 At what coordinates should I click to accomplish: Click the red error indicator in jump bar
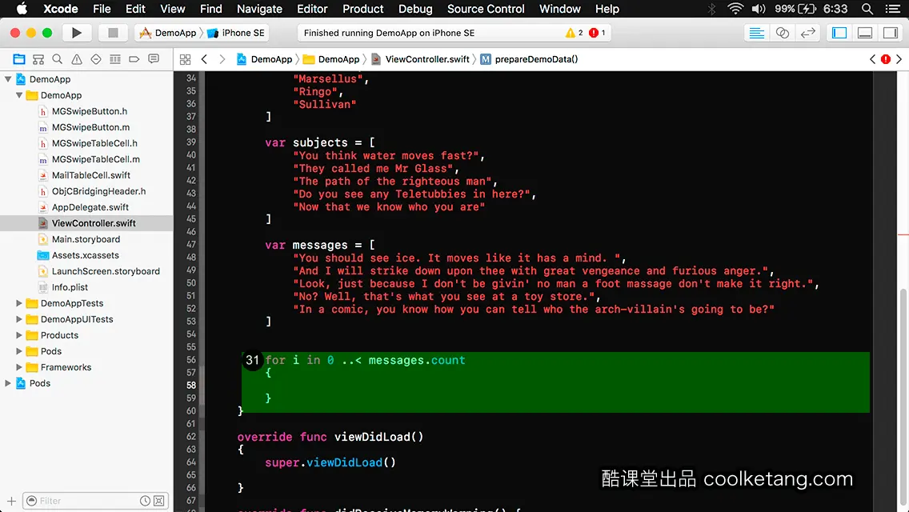click(x=886, y=59)
